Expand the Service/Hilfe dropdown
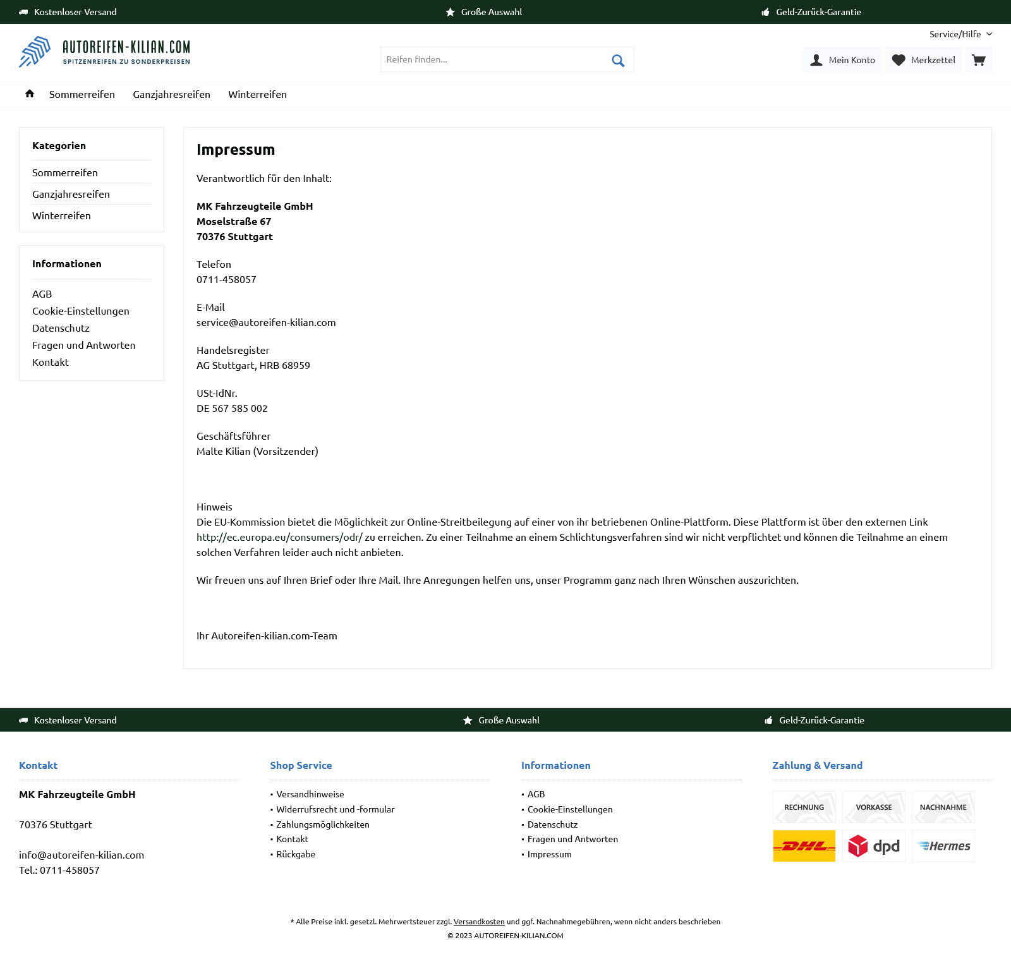Image resolution: width=1011 pixels, height=978 pixels. [x=960, y=34]
